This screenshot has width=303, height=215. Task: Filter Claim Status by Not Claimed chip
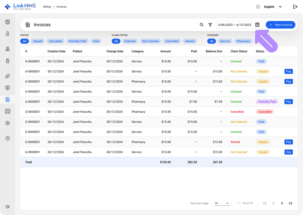click(150, 41)
